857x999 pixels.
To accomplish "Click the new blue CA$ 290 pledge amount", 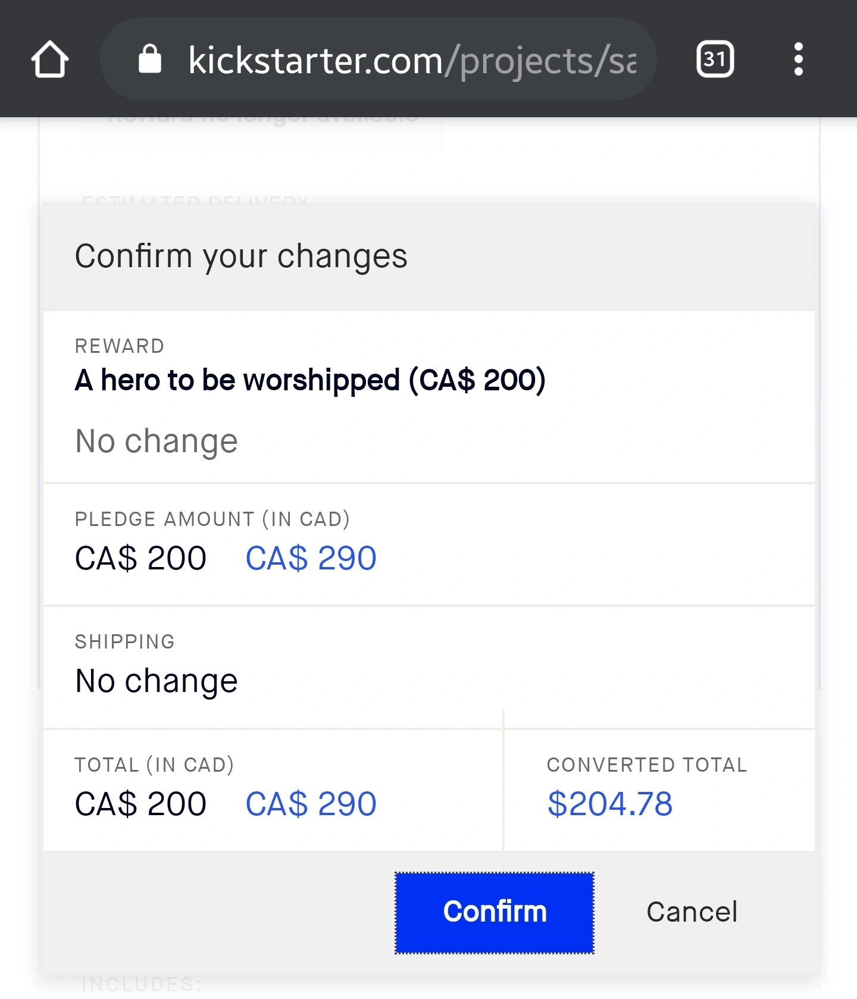I will pyautogui.click(x=311, y=559).
